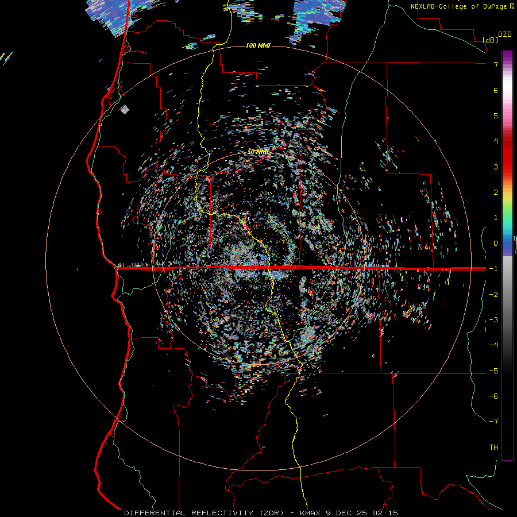This screenshot has height=517, width=517.
Task: Click the DZD product label
Action: [505, 34]
